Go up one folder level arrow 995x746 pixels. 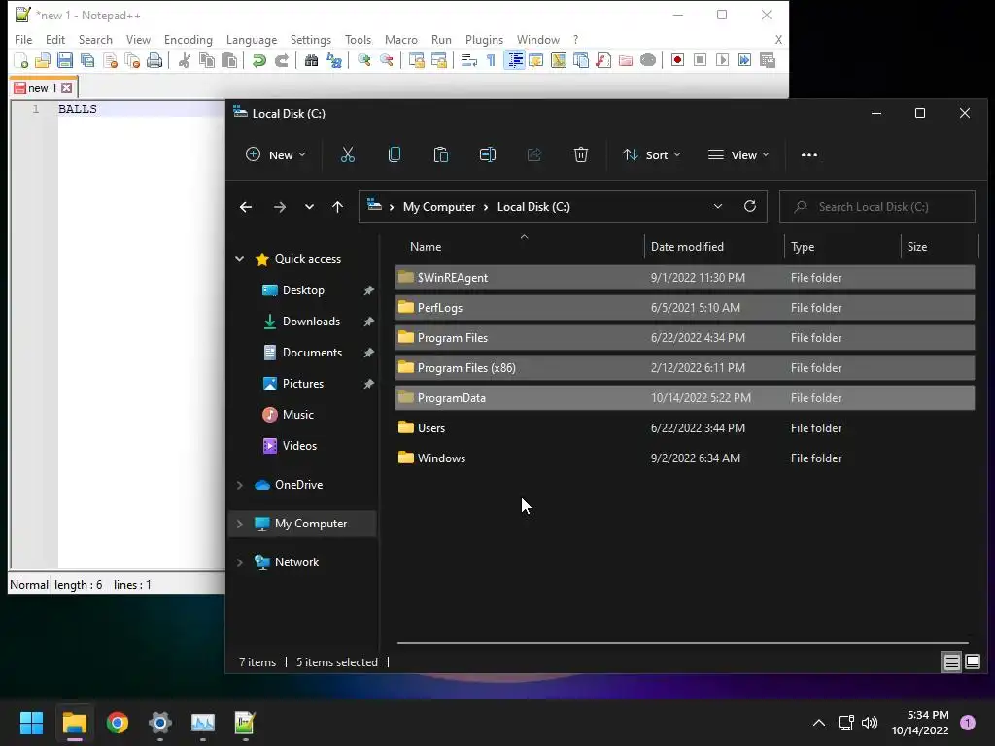337,207
